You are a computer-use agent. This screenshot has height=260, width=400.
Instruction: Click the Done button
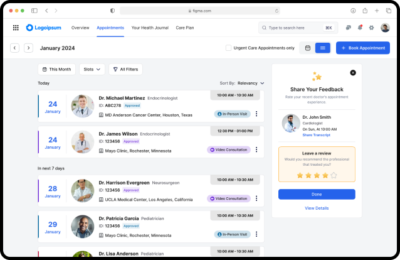317,194
